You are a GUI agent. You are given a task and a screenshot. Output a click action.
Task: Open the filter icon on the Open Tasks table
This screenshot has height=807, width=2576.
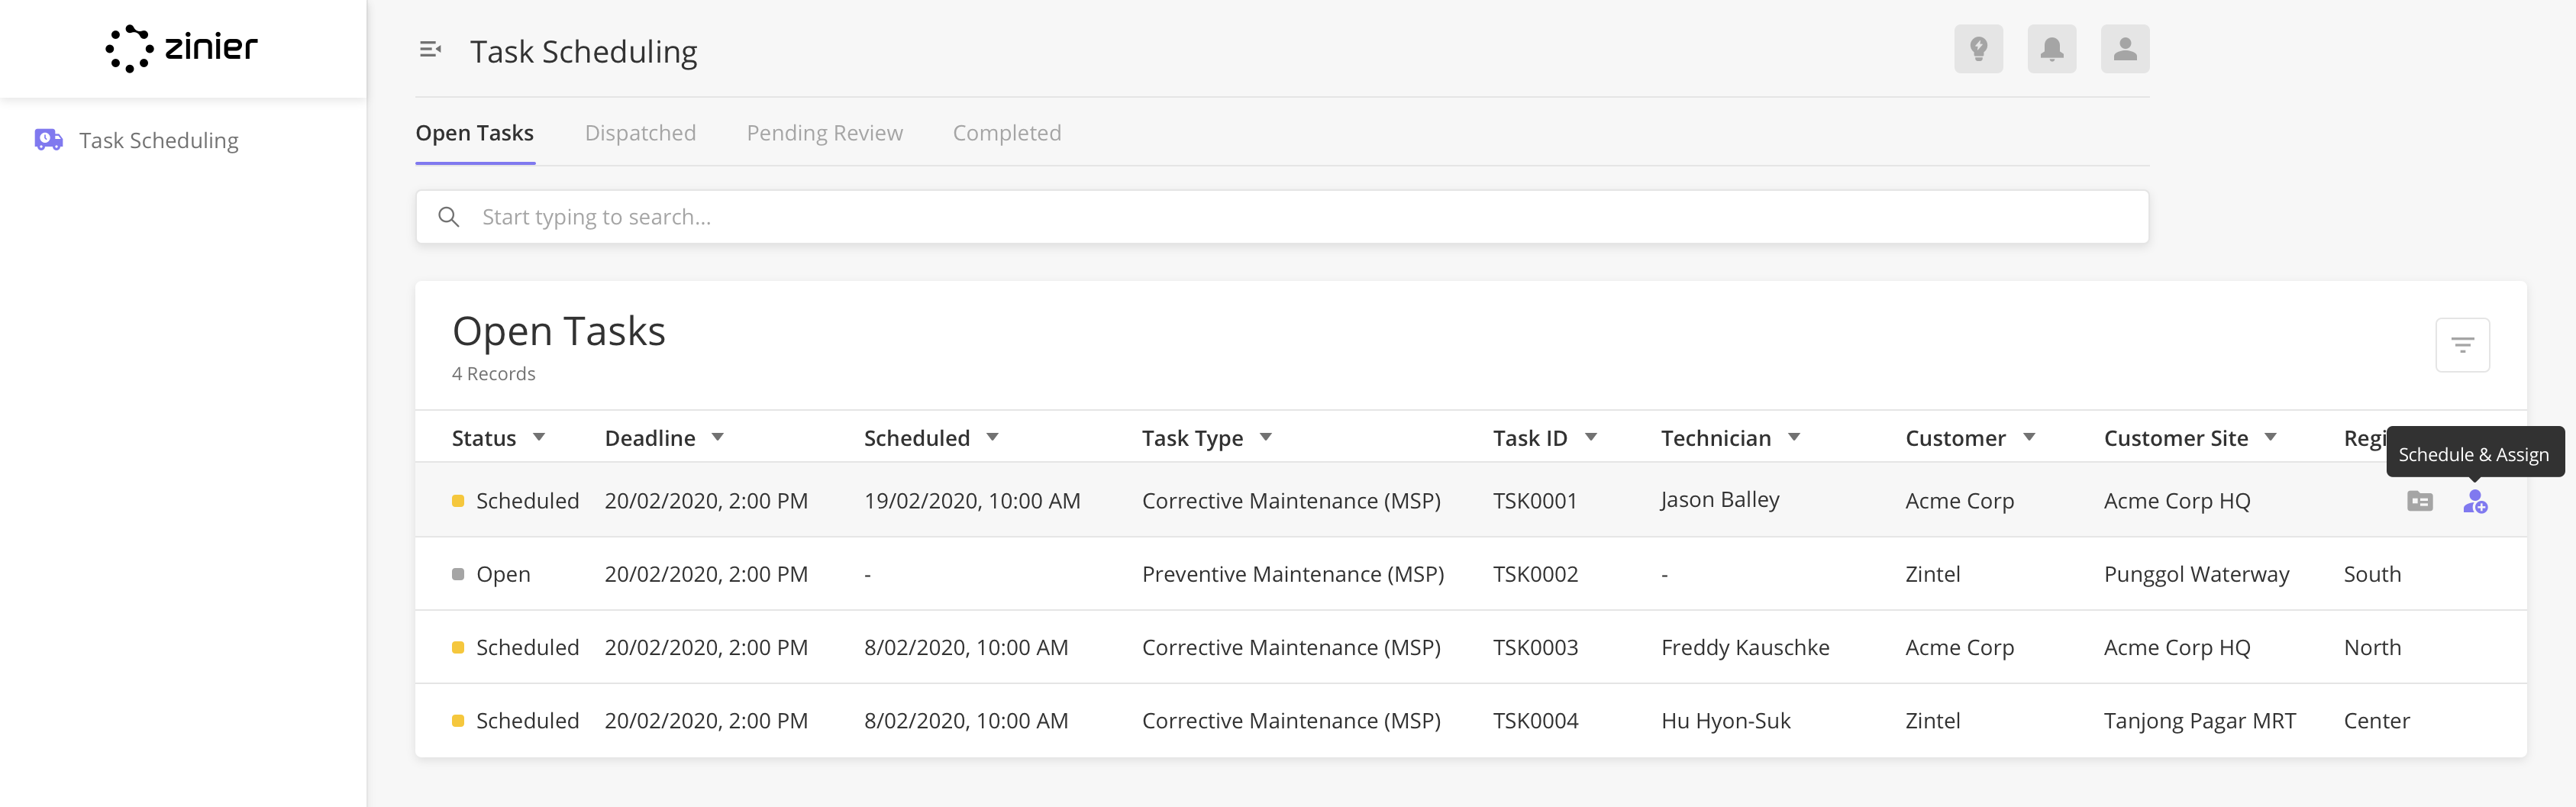[2462, 344]
